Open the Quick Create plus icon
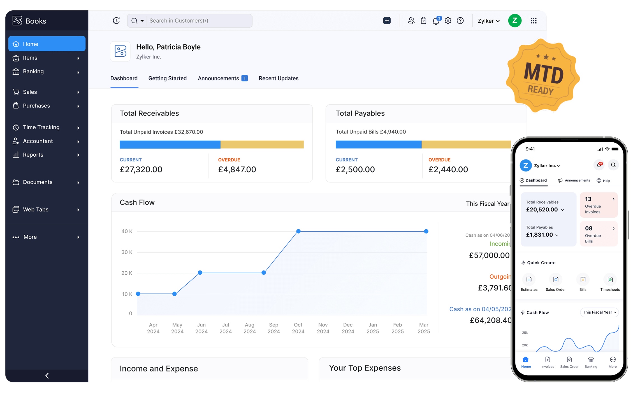This screenshot has height=393, width=633. click(387, 20)
